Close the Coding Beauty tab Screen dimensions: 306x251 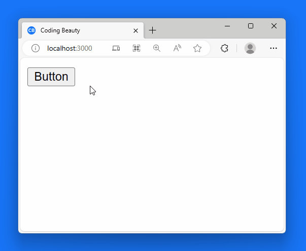(x=135, y=30)
